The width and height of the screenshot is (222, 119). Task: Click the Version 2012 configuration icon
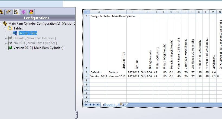[x=10, y=48]
